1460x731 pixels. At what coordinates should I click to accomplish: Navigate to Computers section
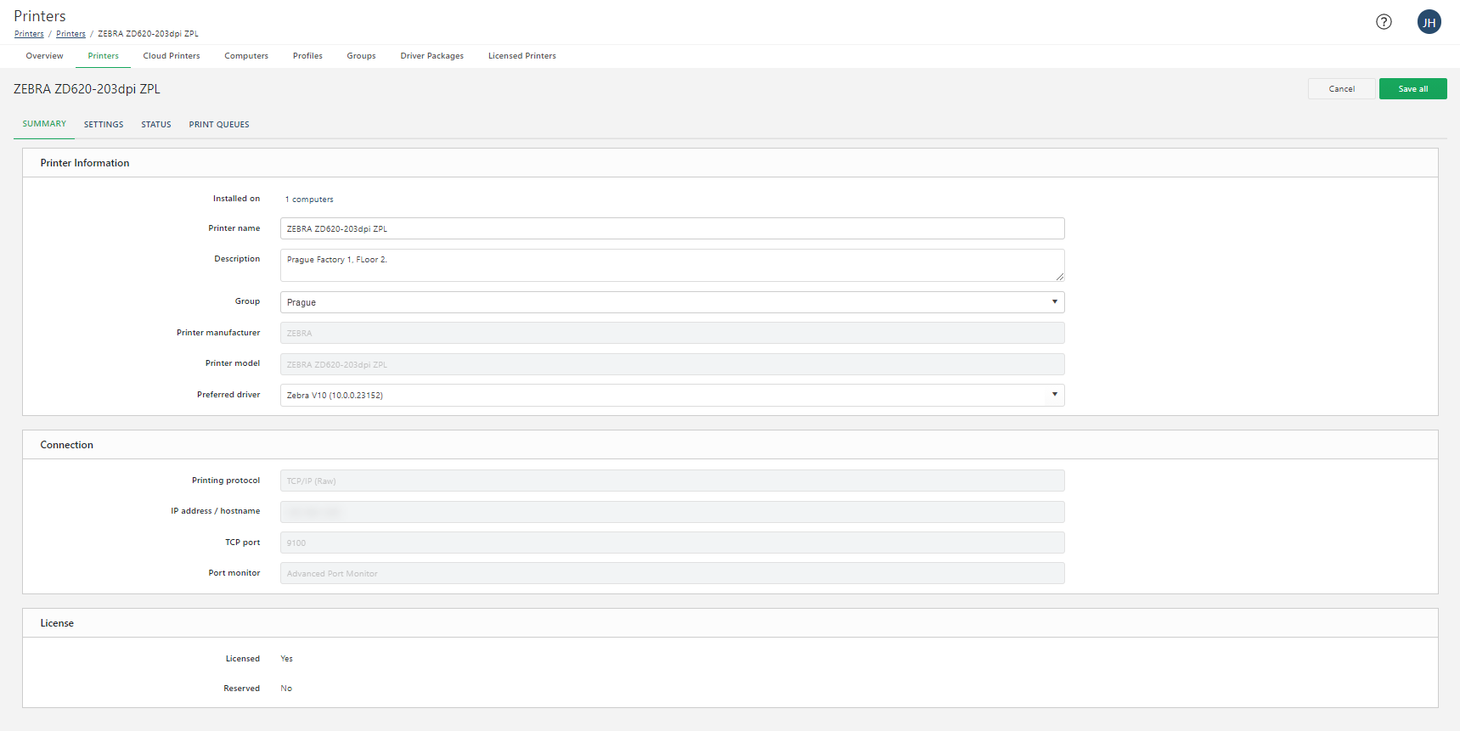click(x=246, y=56)
